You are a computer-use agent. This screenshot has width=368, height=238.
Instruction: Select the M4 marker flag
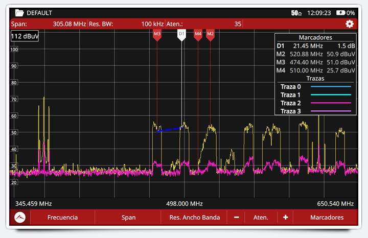pyautogui.click(x=198, y=35)
